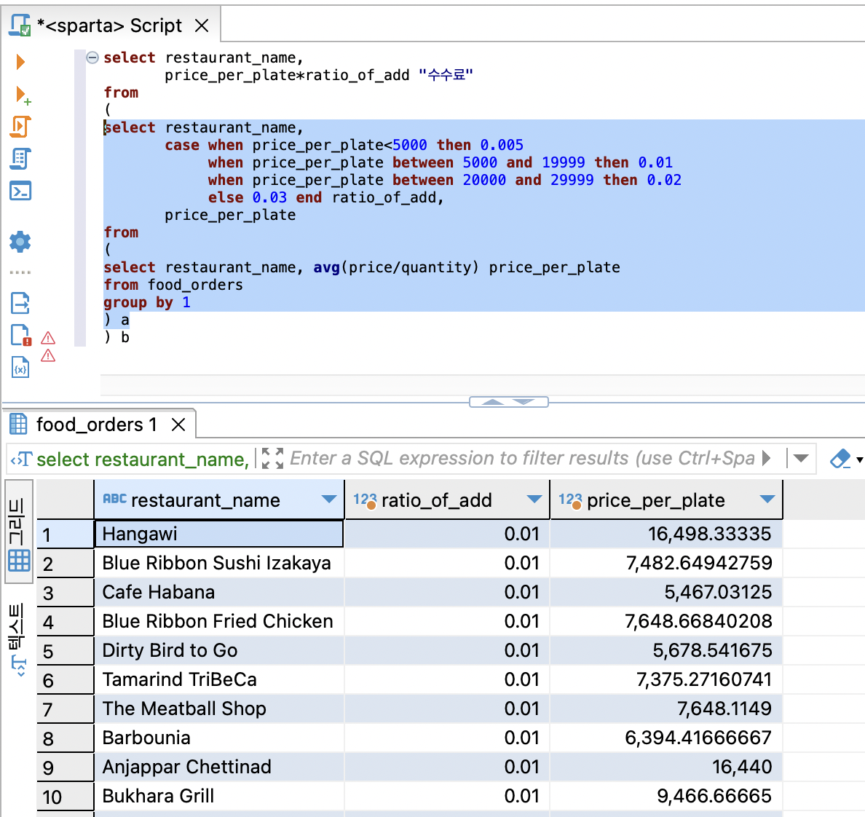Close the food_orders 1 result tab
865x817 pixels.
178,425
